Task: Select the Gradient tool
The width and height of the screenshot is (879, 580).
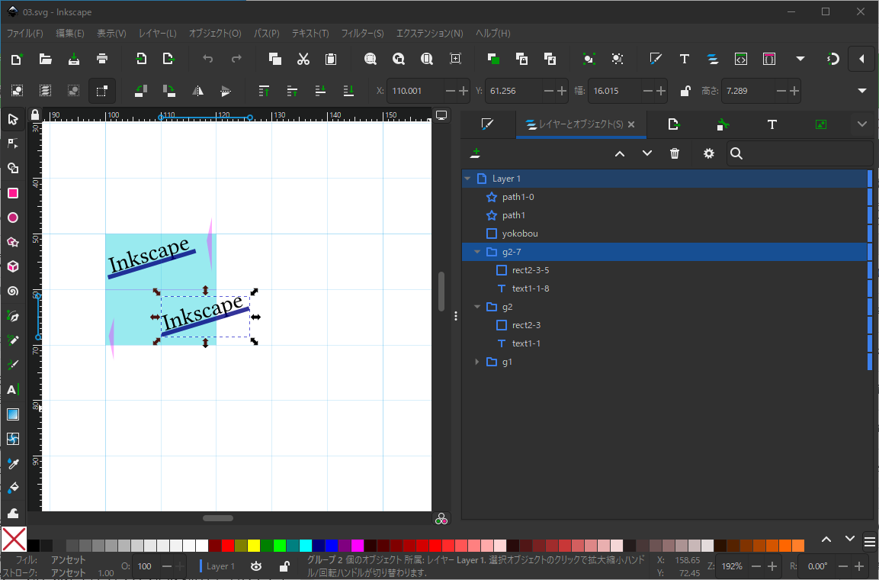Action: point(13,414)
